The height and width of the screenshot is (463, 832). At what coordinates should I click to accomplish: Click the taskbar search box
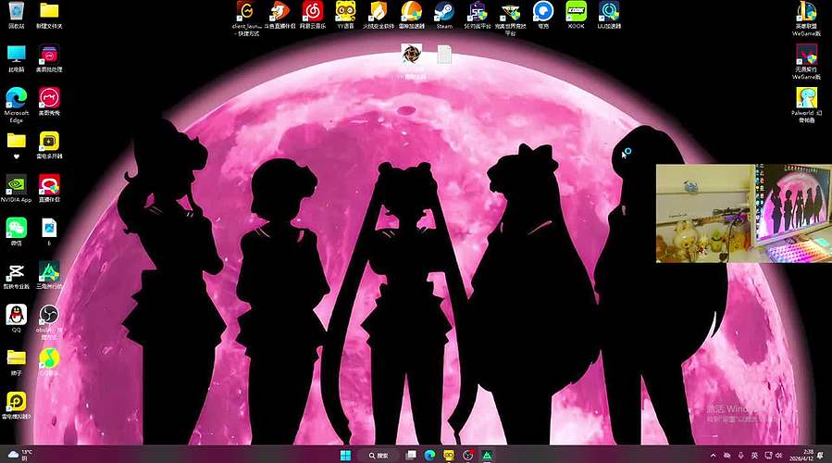click(x=379, y=455)
